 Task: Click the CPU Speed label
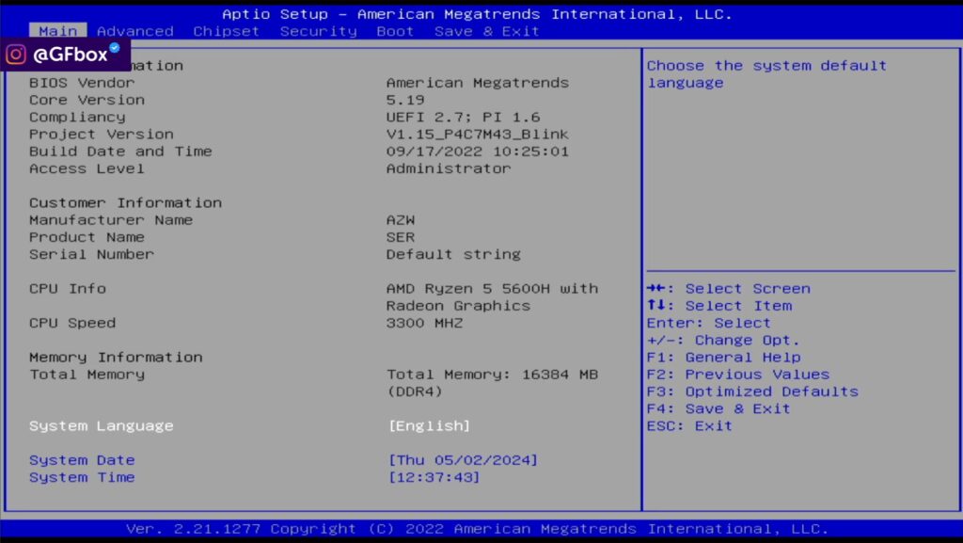pyautogui.click(x=72, y=323)
